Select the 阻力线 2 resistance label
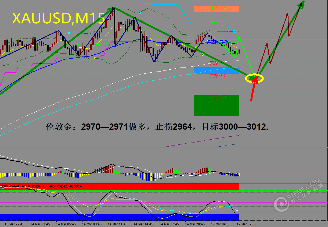 click(x=218, y=8)
